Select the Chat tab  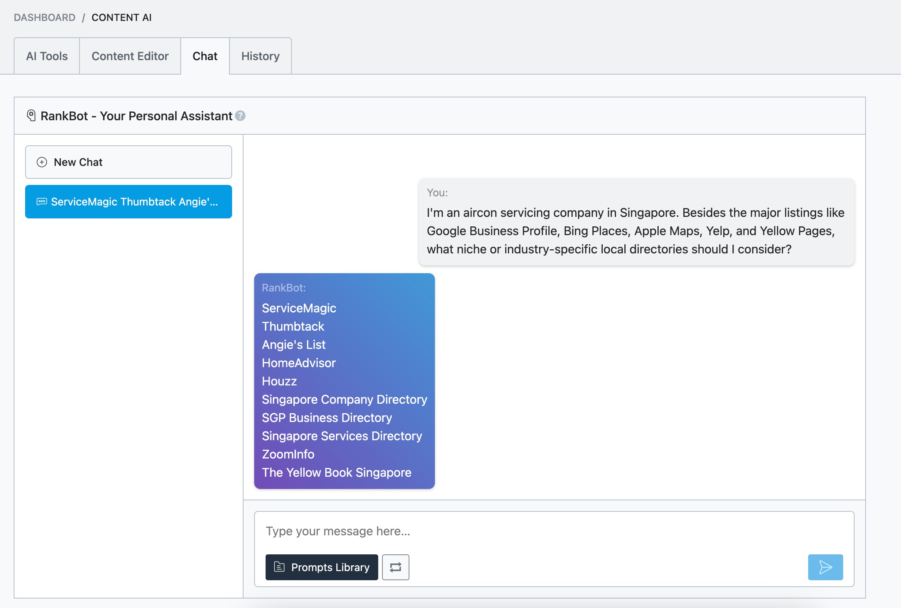[x=205, y=56]
